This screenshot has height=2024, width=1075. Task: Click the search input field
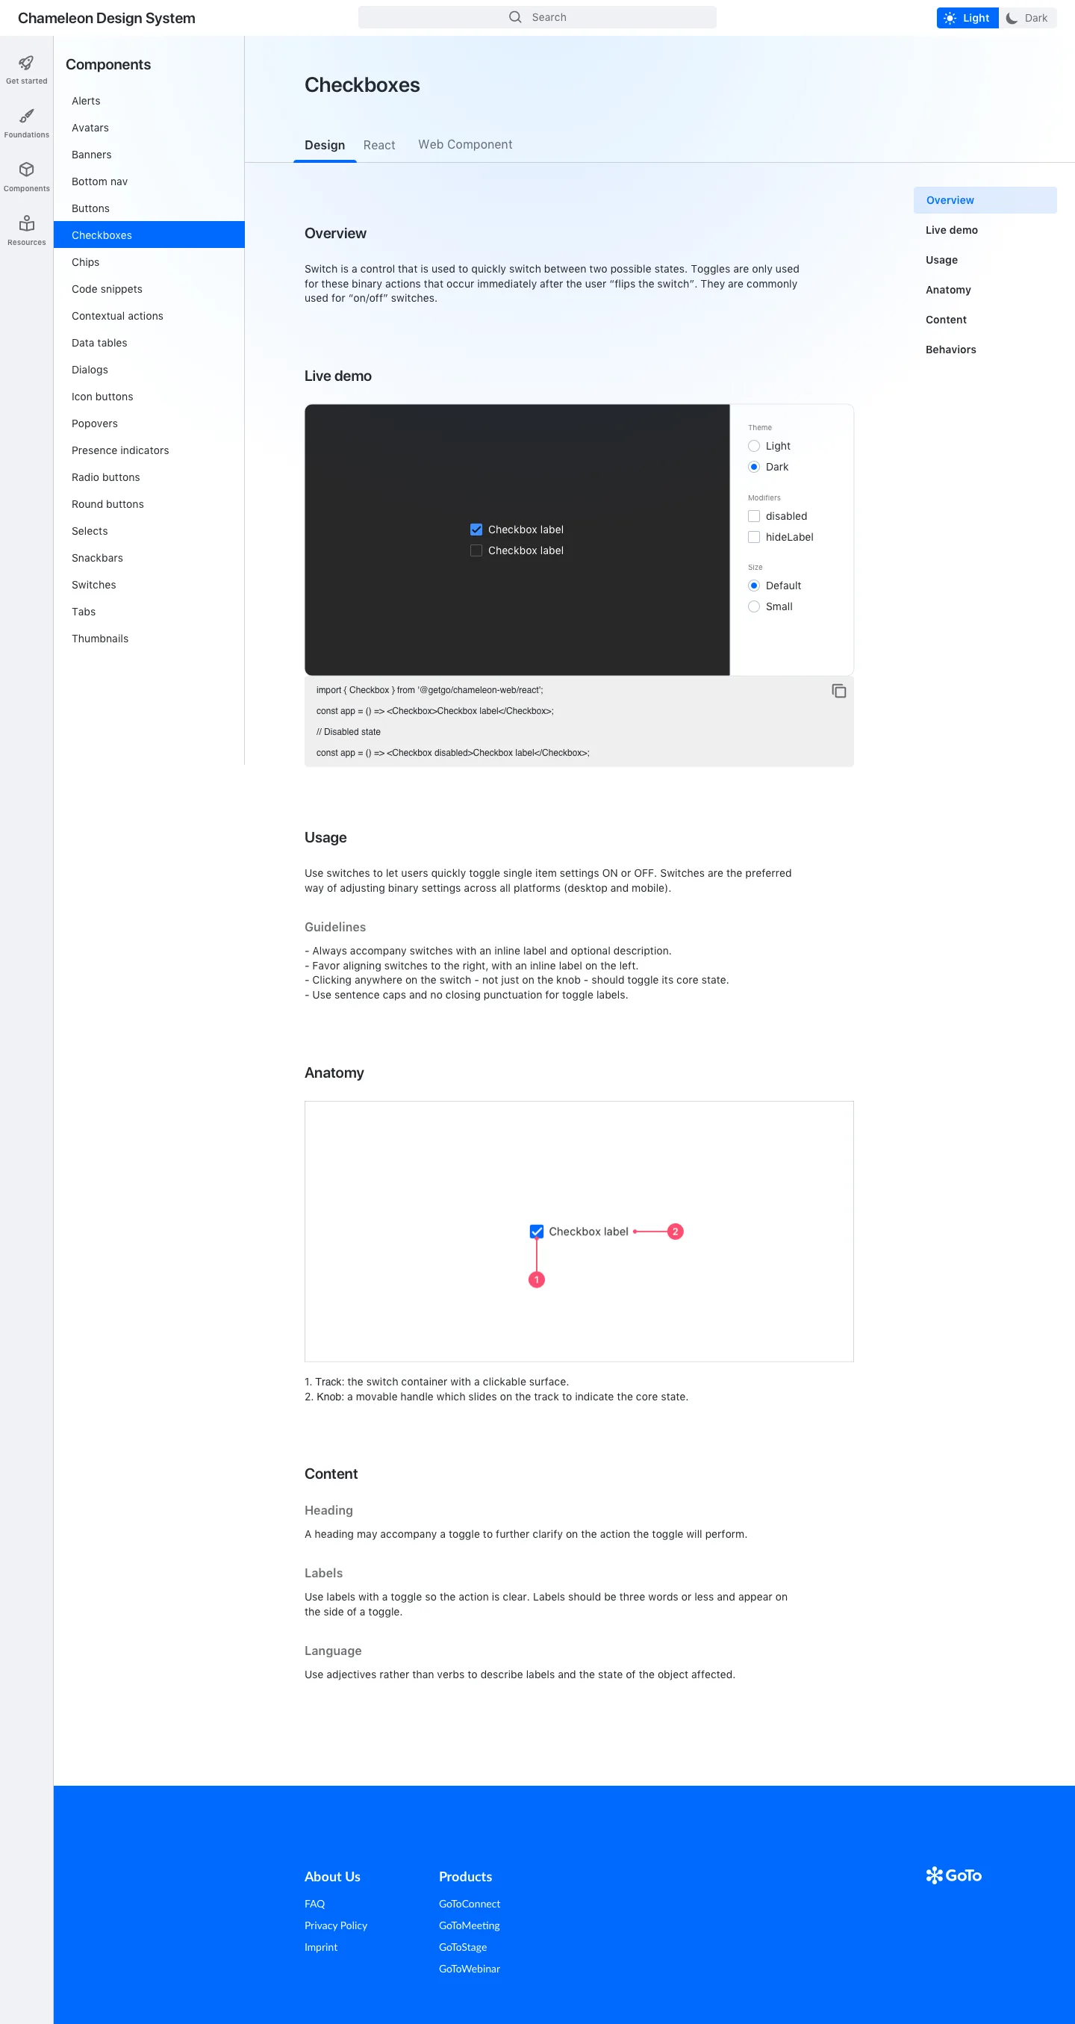click(537, 17)
